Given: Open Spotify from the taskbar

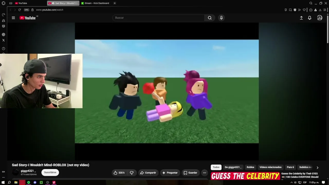Looking at the screenshot, I should tap(29, 182).
